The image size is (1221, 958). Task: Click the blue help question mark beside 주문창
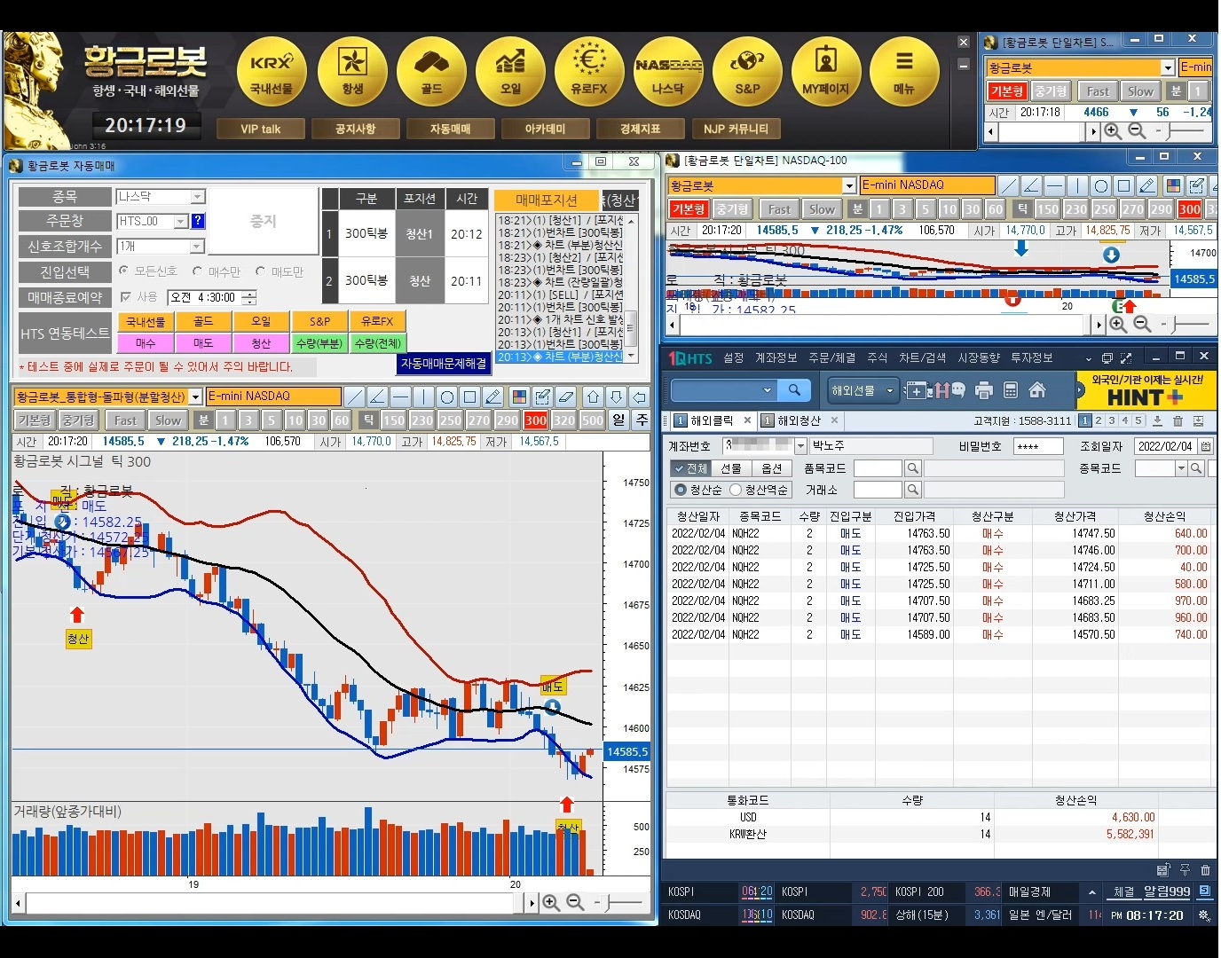pos(198,221)
